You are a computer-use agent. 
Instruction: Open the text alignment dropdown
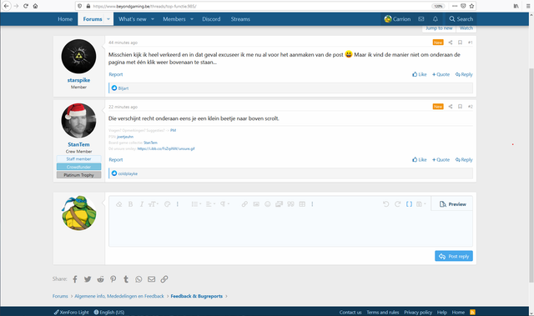point(210,204)
